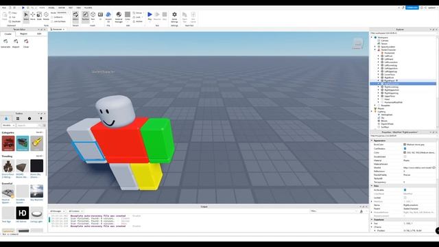
Task: Select the Rotate tool
Action: (x=46, y=16)
